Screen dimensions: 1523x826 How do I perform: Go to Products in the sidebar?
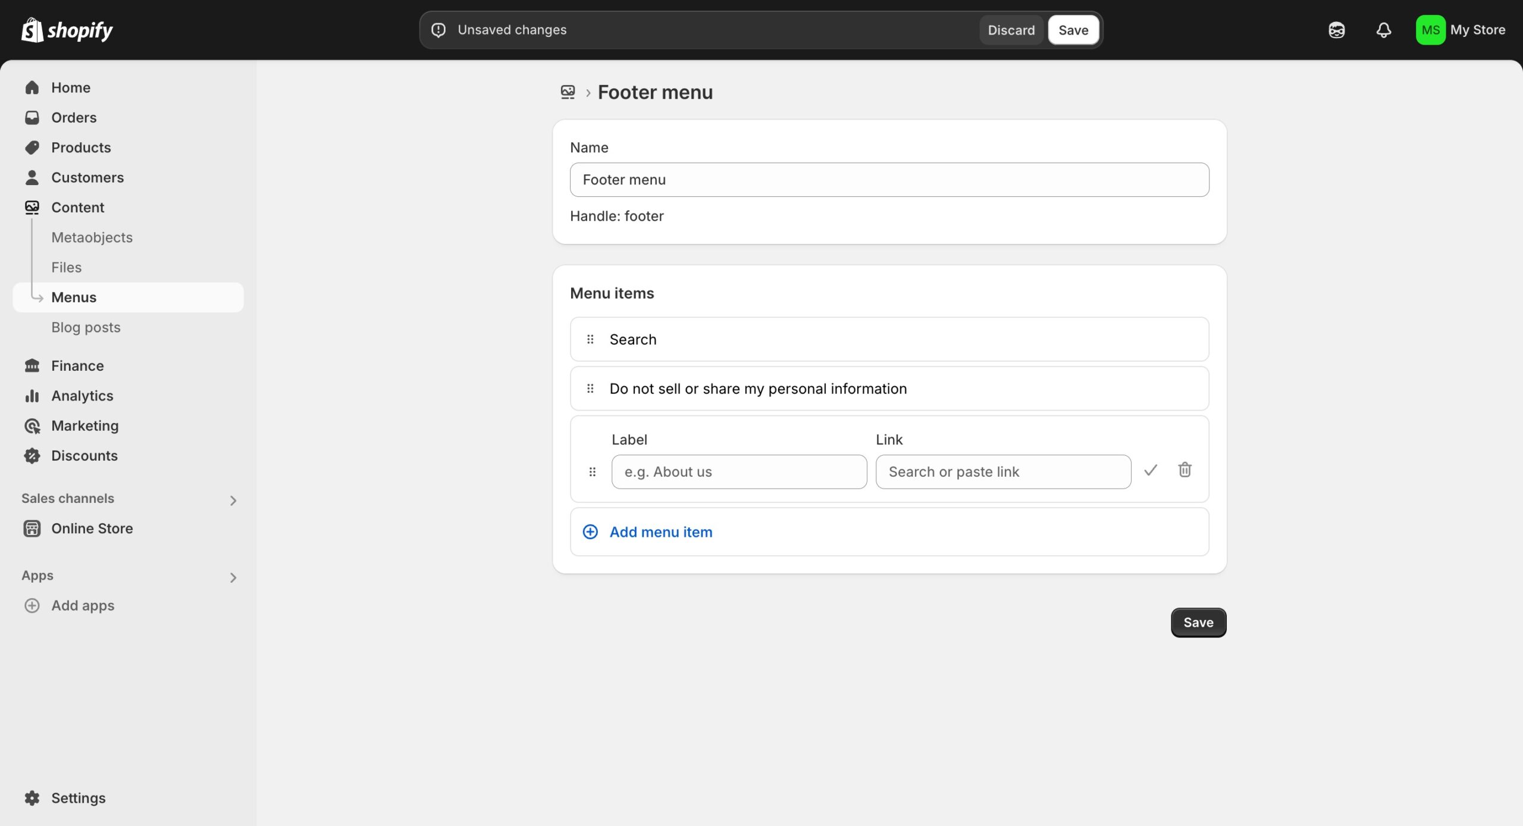click(x=81, y=148)
